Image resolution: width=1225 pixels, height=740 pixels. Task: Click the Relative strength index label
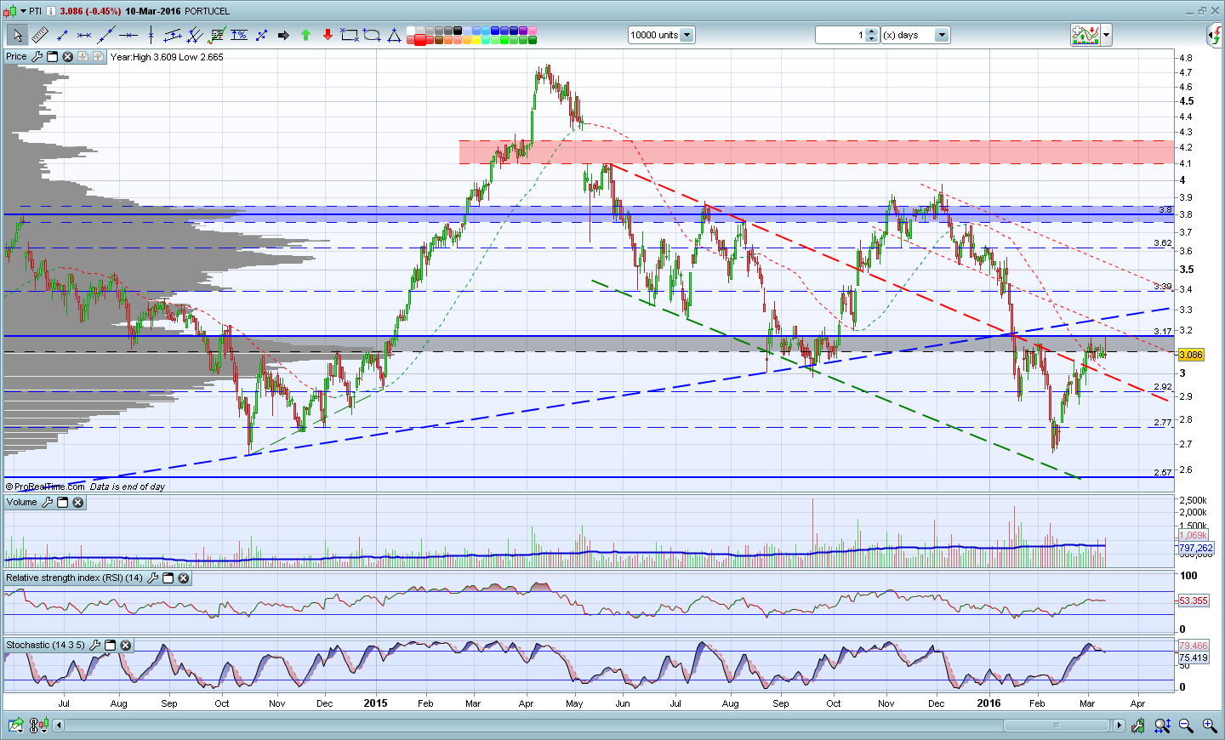click(75, 578)
